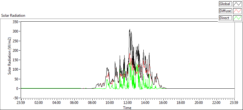
Task: Click the X-axis time 10:00
Action: click(x=110, y=103)
